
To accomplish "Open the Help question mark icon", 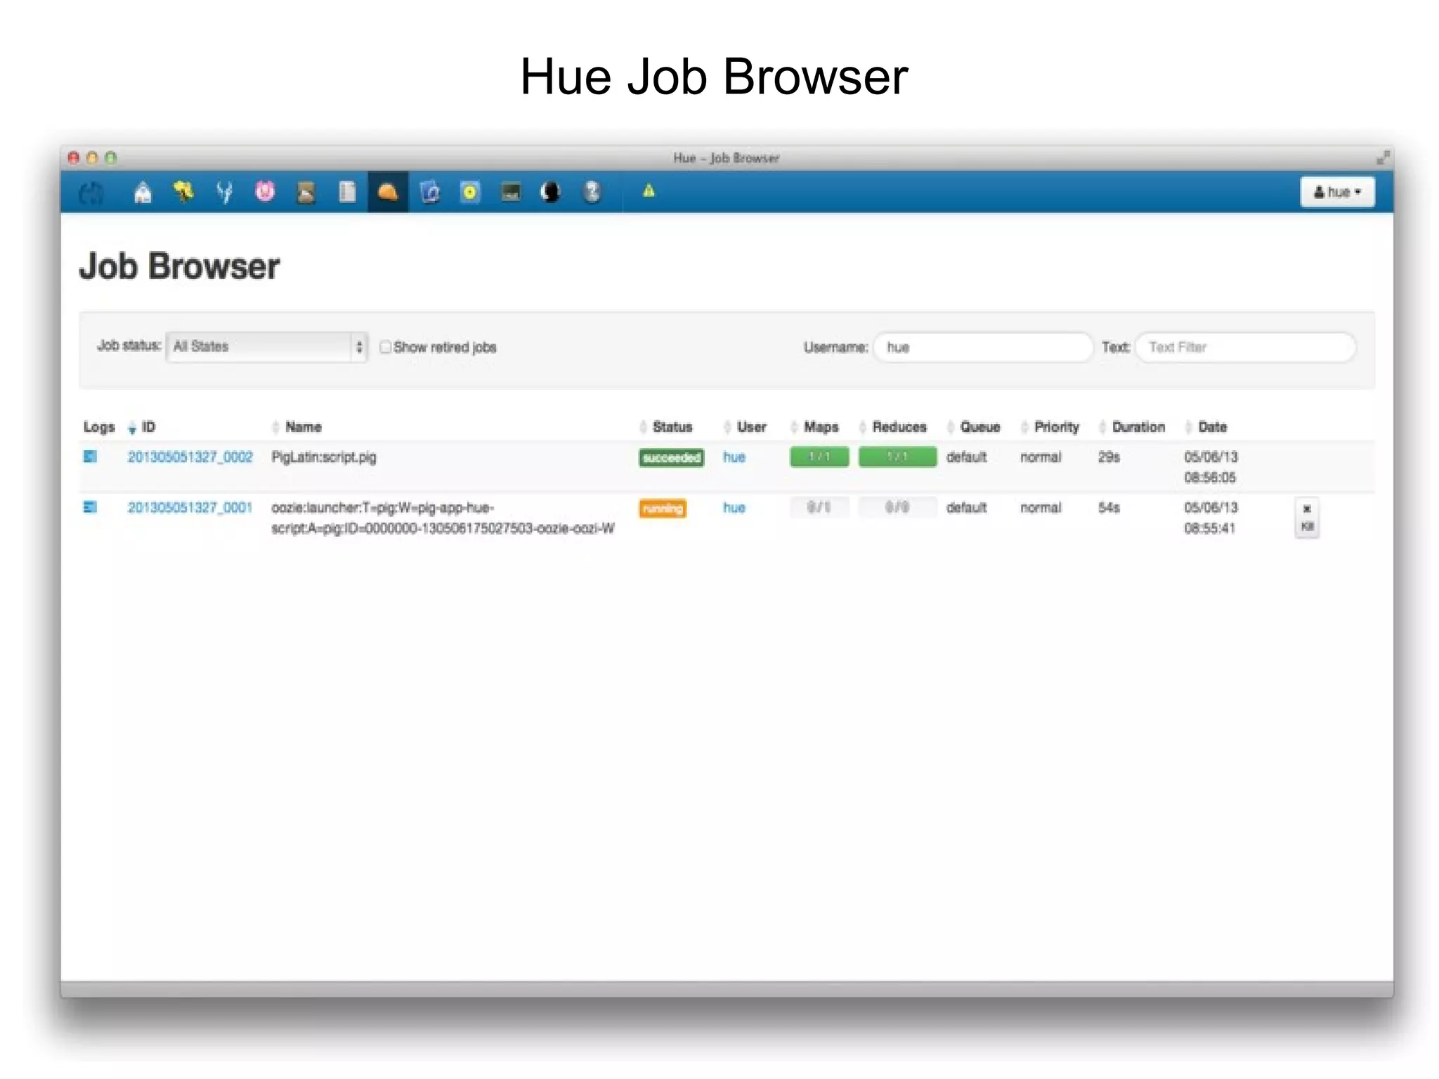I will (x=592, y=192).
